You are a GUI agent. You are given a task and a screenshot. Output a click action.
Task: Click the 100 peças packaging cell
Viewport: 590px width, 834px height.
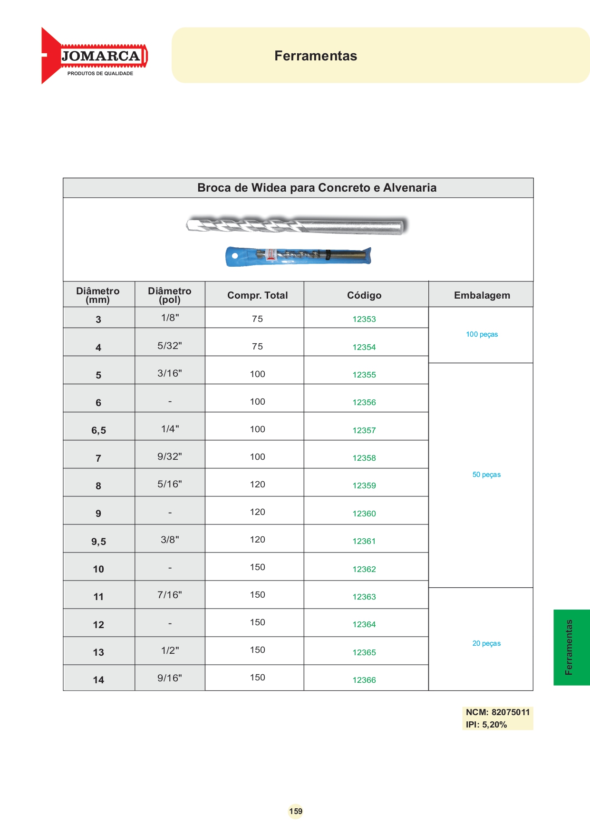[x=481, y=335]
